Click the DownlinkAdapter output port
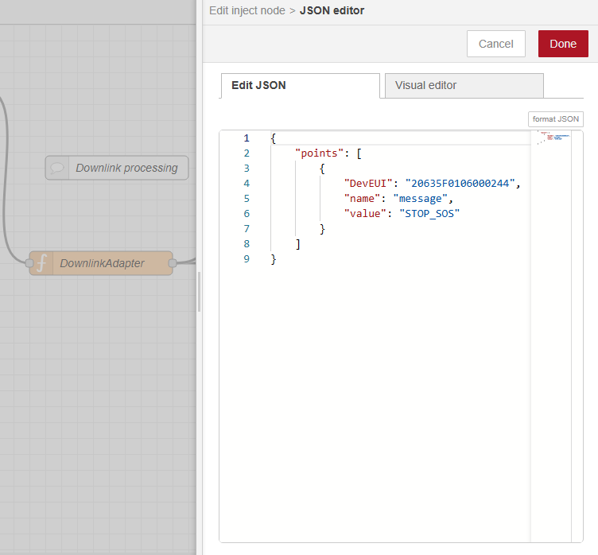598x555 pixels. point(173,263)
